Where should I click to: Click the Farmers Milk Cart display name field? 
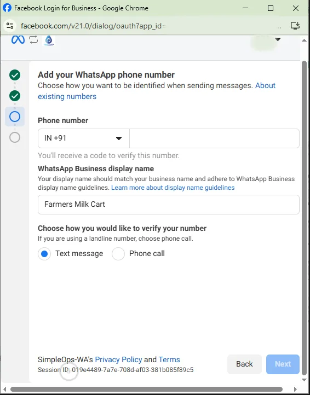(169, 204)
